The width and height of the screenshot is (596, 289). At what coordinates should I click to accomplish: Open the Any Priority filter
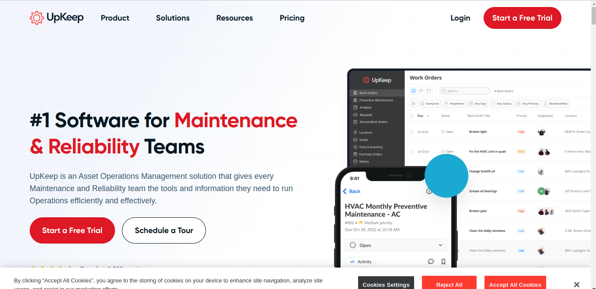coord(528,104)
